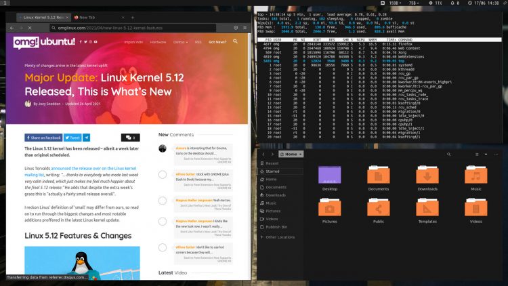508x286 pixels.
Task: Open the omg! ubuntu YouTube header icon
Action: [x=96, y=42]
